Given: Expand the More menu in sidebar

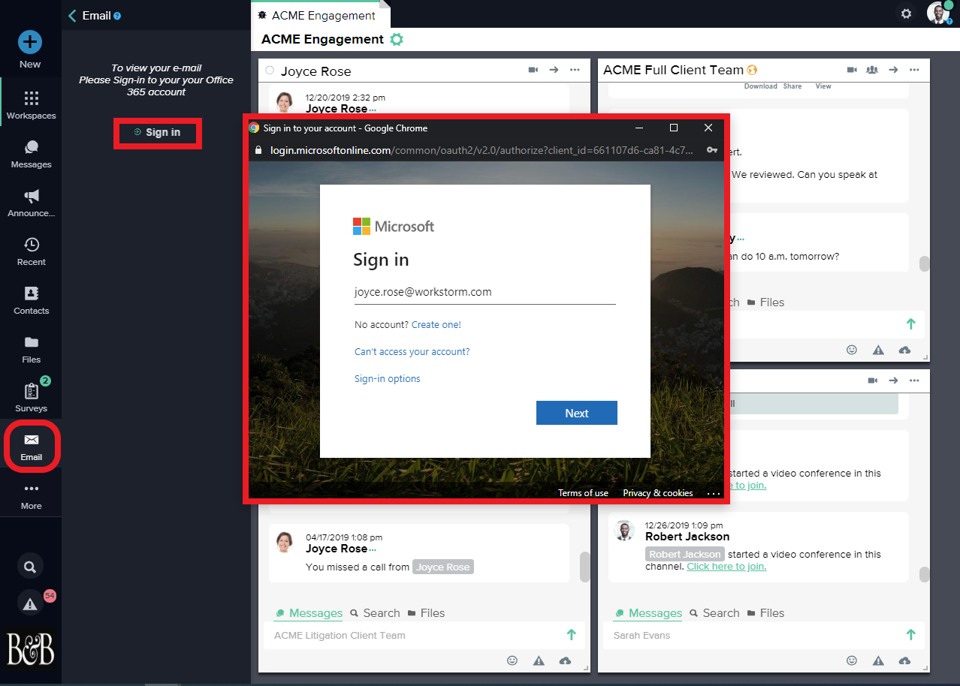Looking at the screenshot, I should click(x=31, y=489).
